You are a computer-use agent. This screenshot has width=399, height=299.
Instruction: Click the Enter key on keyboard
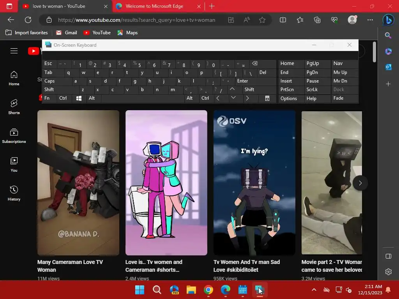coord(255,81)
